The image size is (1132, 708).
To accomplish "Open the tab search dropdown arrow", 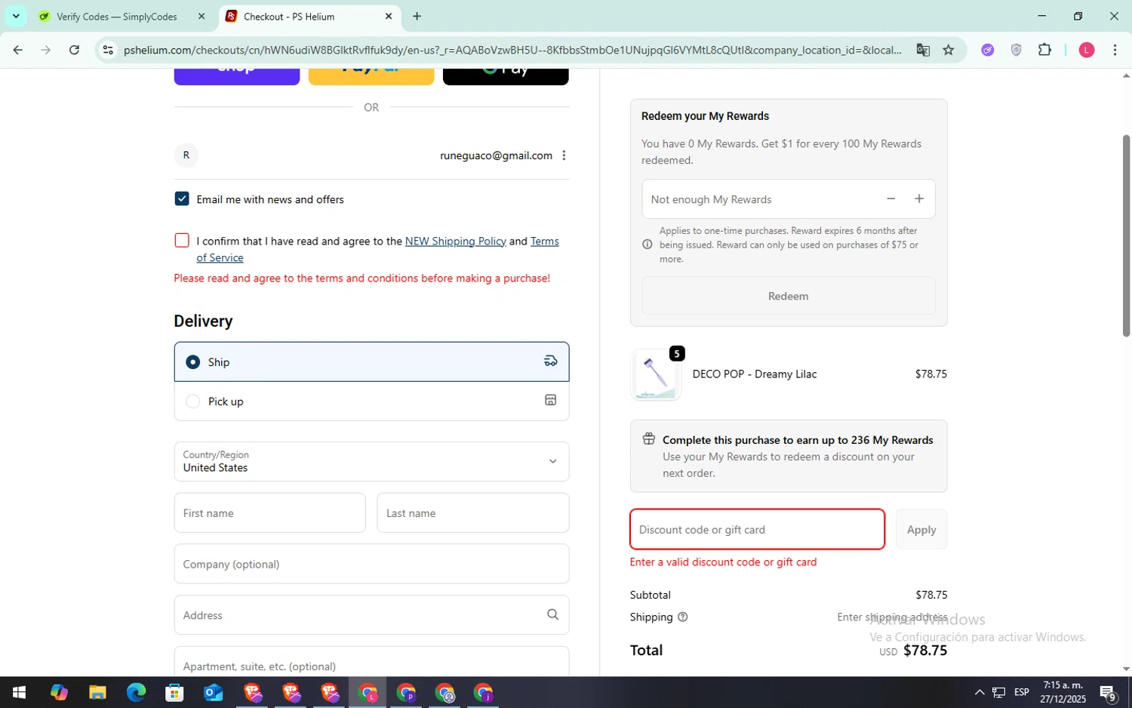I will pyautogui.click(x=16, y=16).
